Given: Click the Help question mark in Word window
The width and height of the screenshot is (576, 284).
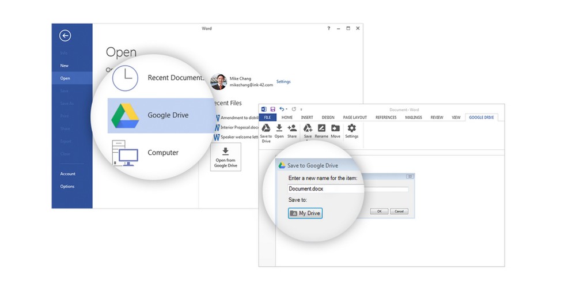Looking at the screenshot, I should (x=329, y=28).
